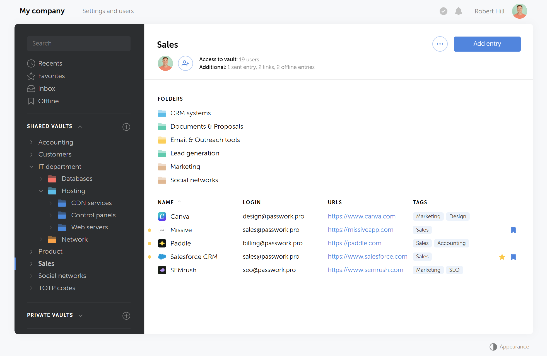Open the Marketing folder in Sales
The width and height of the screenshot is (547, 356).
(x=185, y=167)
